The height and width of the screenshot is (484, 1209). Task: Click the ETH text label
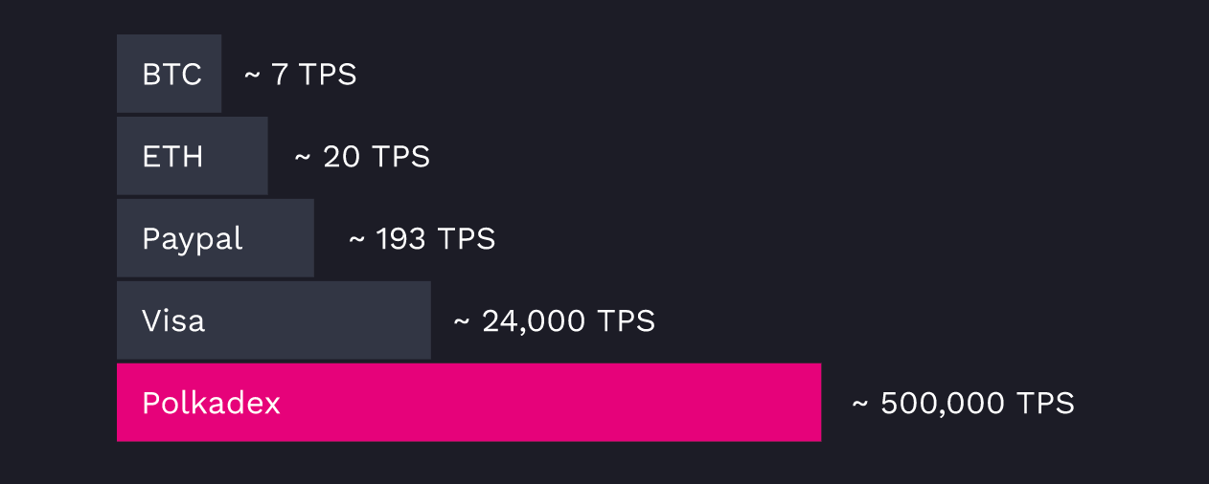(x=172, y=157)
